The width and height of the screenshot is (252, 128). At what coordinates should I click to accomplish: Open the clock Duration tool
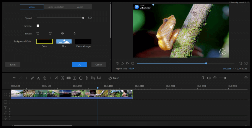click(x=81, y=78)
